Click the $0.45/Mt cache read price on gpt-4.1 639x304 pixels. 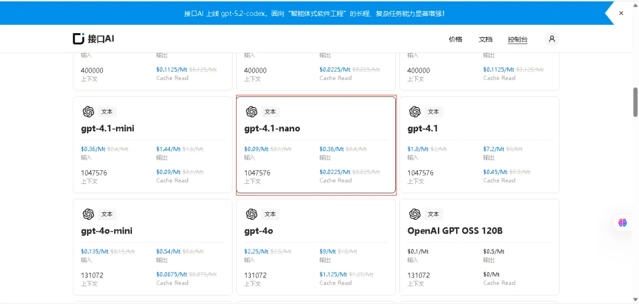(x=495, y=172)
